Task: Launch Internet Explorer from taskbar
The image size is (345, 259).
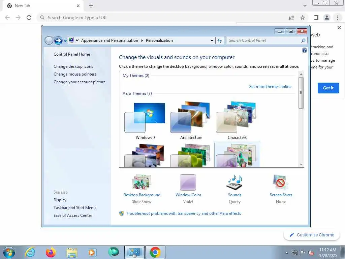Action: 30,252
